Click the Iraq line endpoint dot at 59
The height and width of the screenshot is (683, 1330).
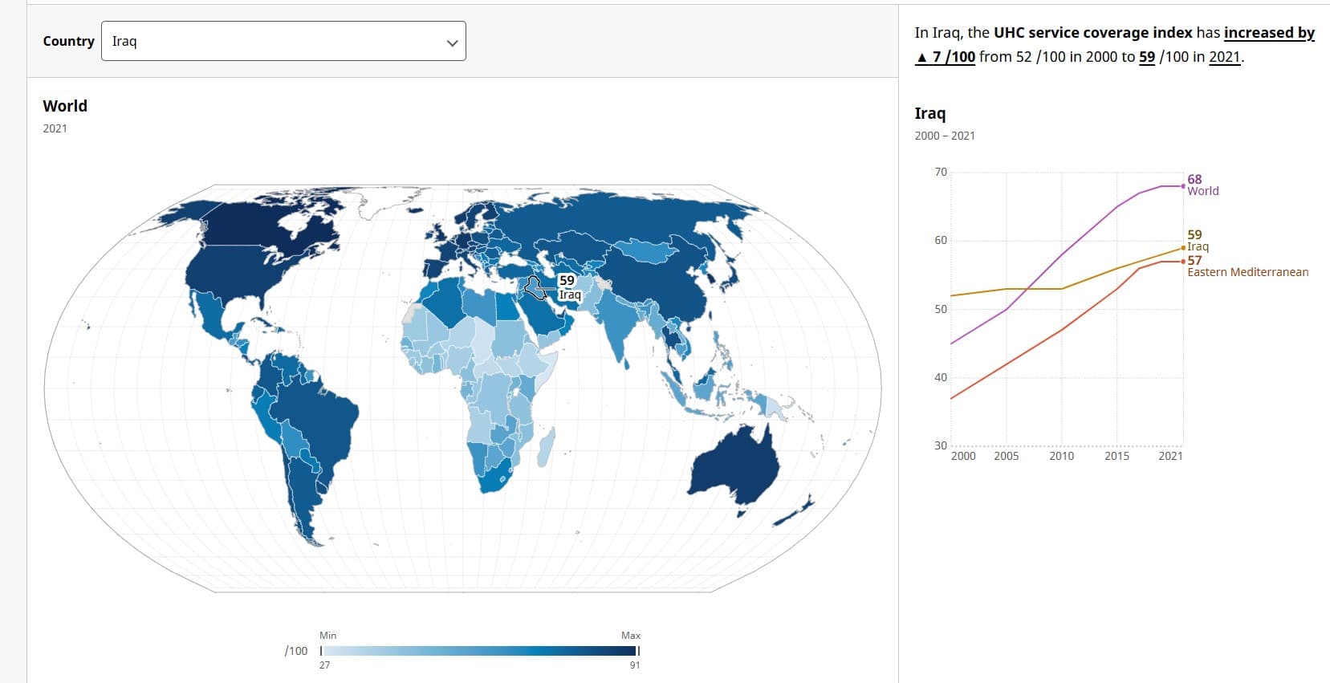coord(1183,247)
